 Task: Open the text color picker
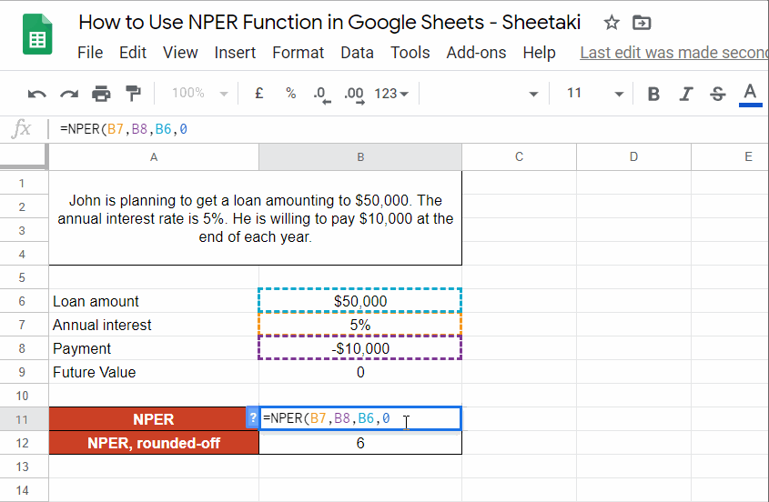[750, 95]
